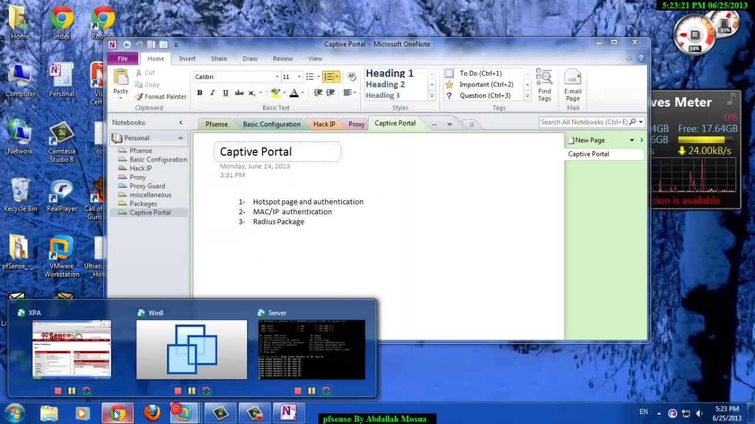Click the font color button

point(294,93)
